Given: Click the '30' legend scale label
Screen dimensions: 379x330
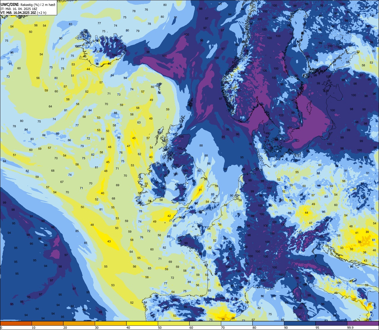Looking at the screenshot, I should pos(97,328).
